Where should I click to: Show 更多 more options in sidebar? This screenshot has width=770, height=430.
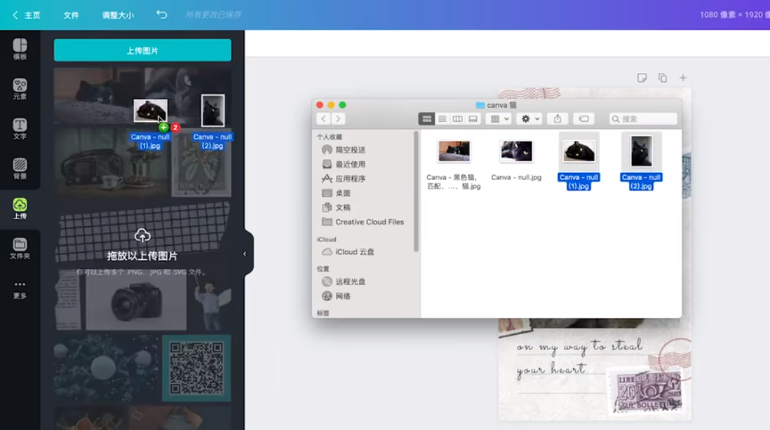20,289
